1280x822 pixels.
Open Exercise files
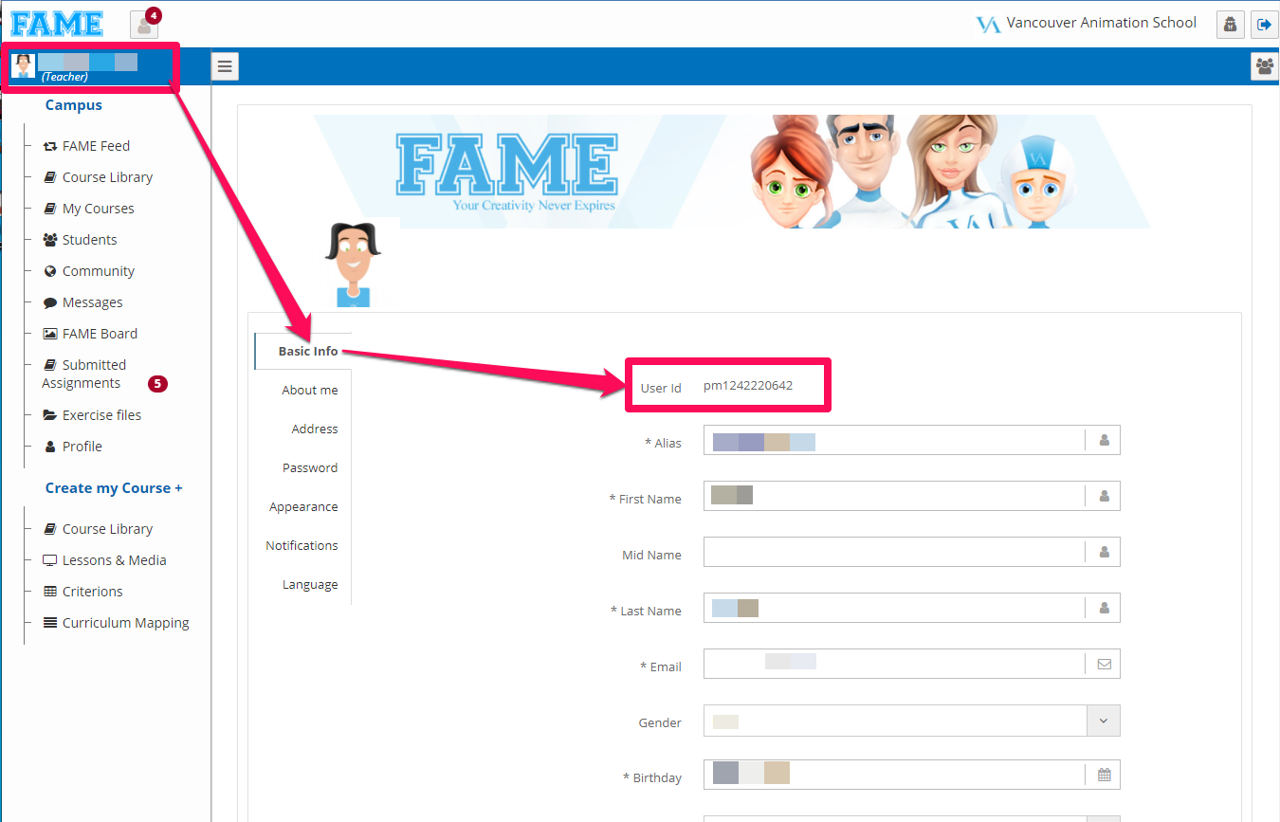point(92,415)
